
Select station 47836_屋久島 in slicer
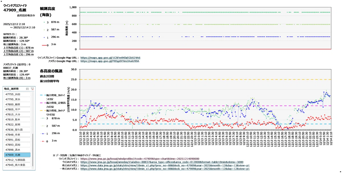click(x=17, y=130)
